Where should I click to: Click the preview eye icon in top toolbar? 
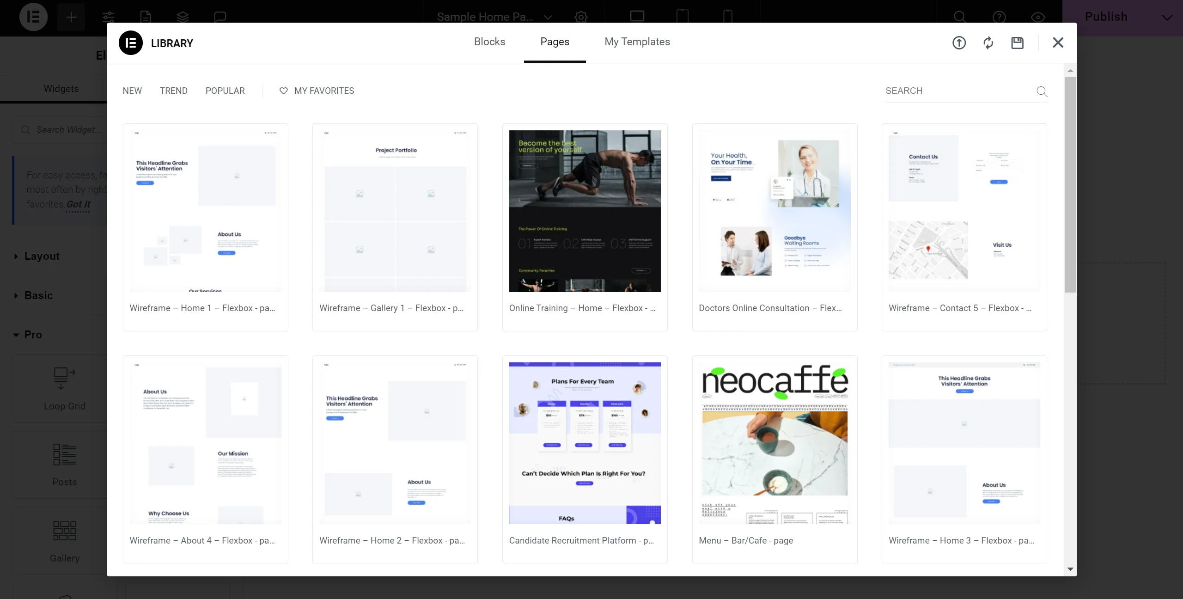[x=1037, y=16]
